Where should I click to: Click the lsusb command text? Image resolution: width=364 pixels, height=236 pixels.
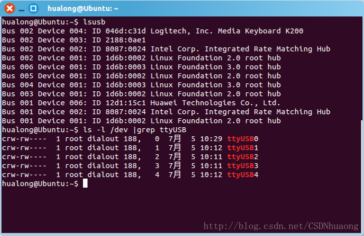[x=94, y=22]
